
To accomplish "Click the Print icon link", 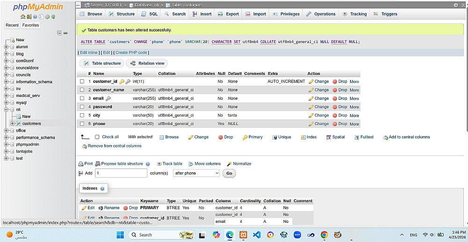I will pyautogui.click(x=80, y=164).
